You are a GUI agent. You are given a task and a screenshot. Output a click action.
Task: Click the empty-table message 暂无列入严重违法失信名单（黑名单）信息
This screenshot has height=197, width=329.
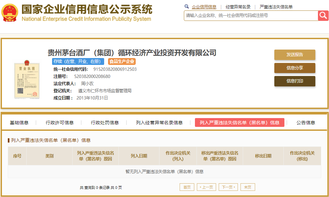pyautogui.click(x=165, y=172)
